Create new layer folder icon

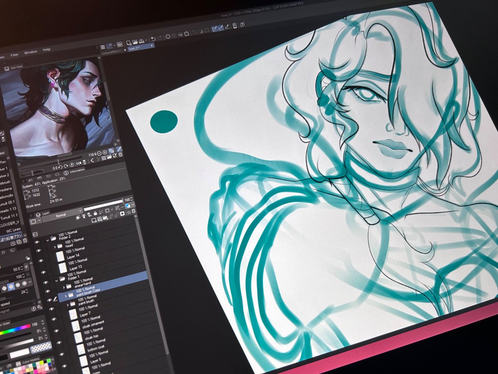click(x=105, y=218)
